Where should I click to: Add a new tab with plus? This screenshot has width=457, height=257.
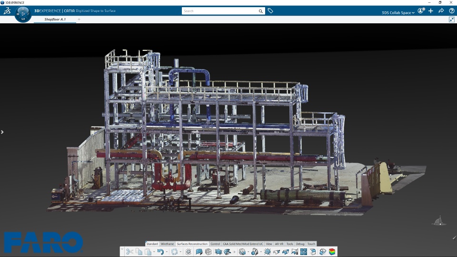pyautogui.click(x=79, y=19)
